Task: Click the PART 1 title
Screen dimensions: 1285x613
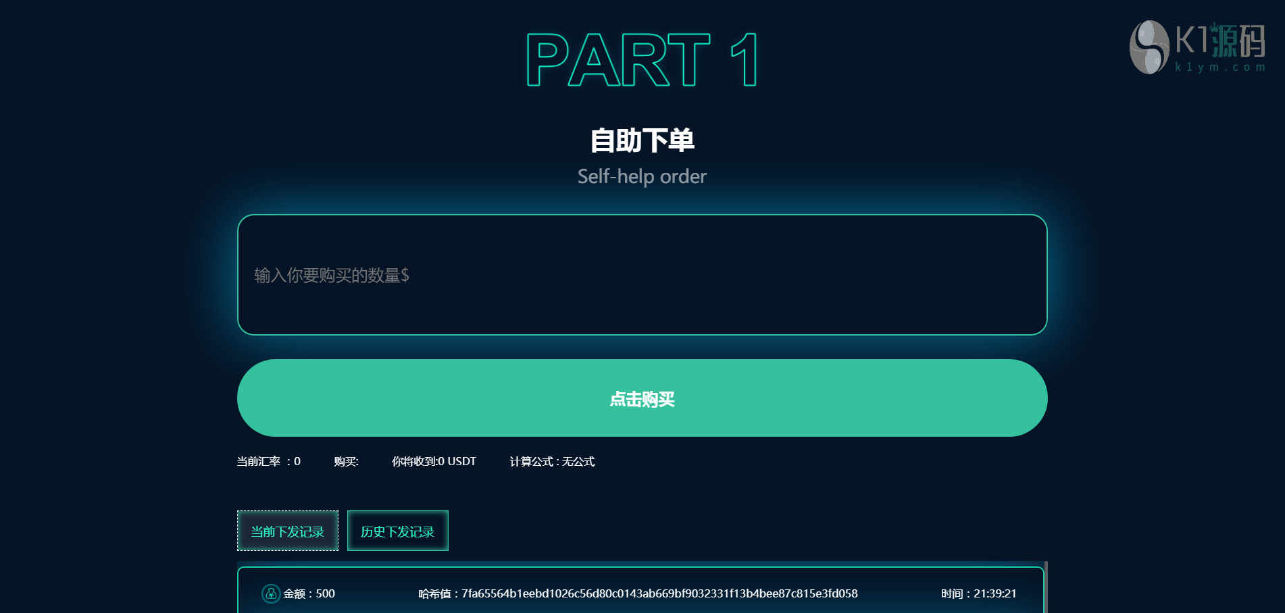Action: (642, 60)
